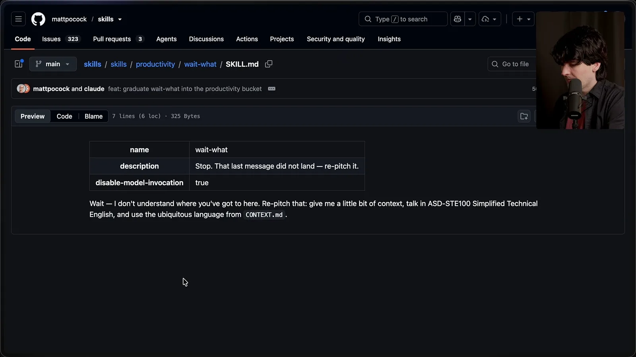Switch file view to Preview
Image resolution: width=636 pixels, height=357 pixels.
click(33, 116)
